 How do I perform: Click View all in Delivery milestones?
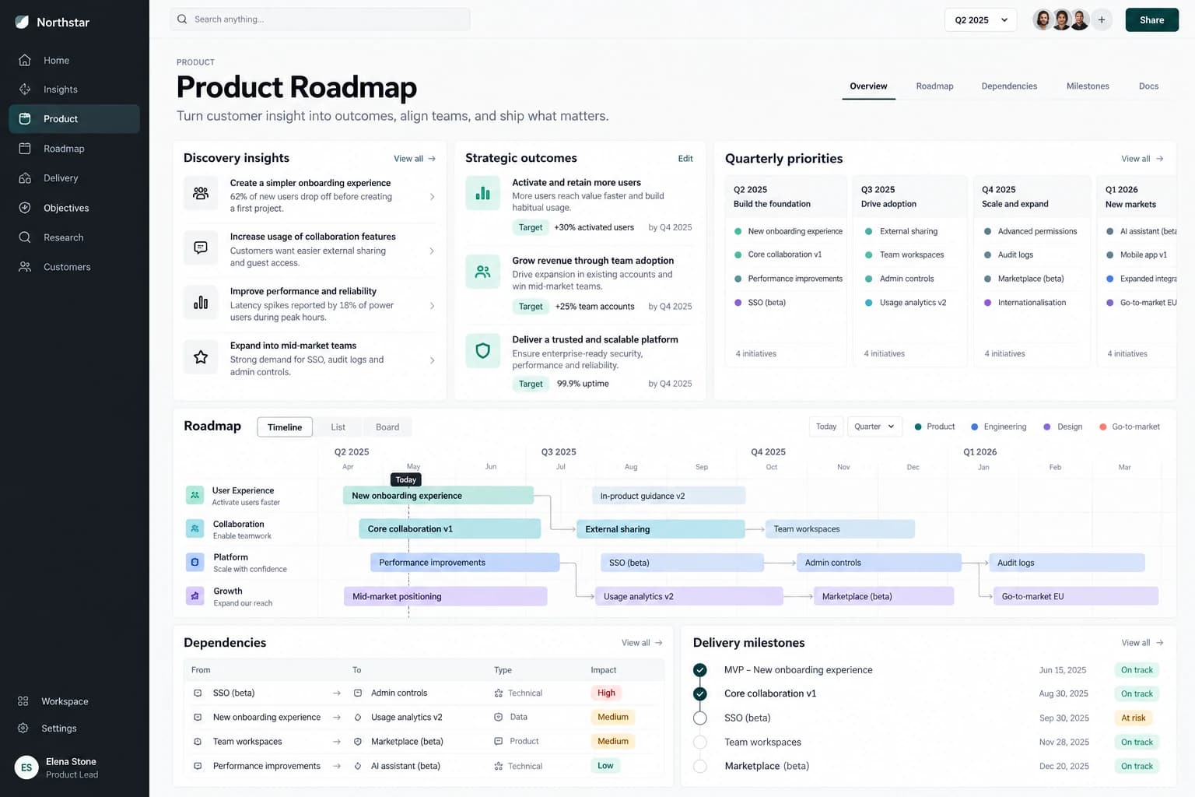tap(1142, 643)
